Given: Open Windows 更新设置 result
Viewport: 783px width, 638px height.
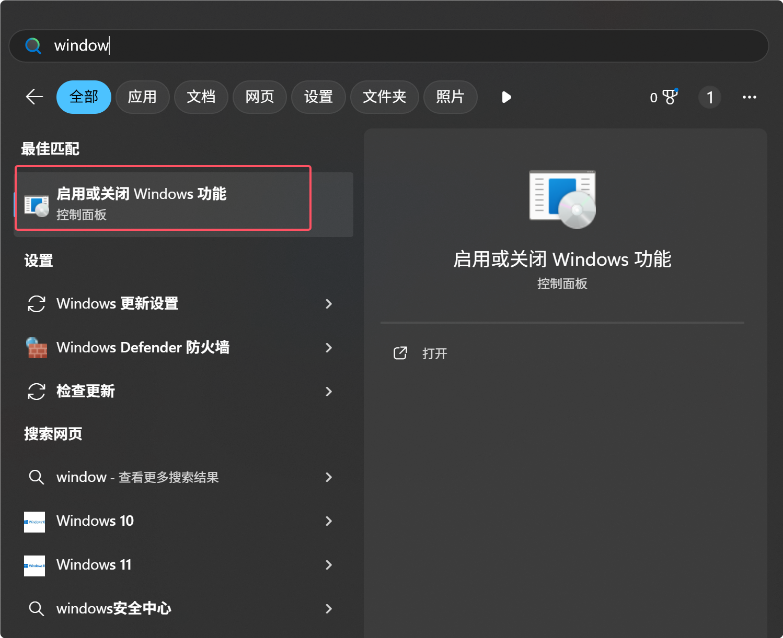Looking at the screenshot, I should (183, 304).
